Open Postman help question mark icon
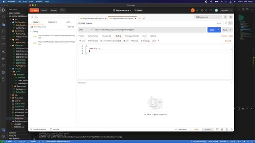 point(231,129)
